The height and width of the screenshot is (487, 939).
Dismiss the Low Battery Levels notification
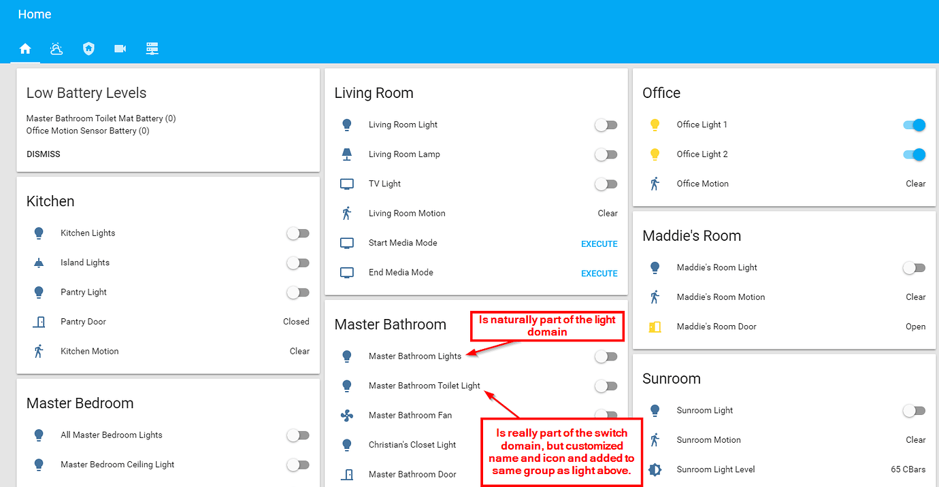(x=43, y=154)
